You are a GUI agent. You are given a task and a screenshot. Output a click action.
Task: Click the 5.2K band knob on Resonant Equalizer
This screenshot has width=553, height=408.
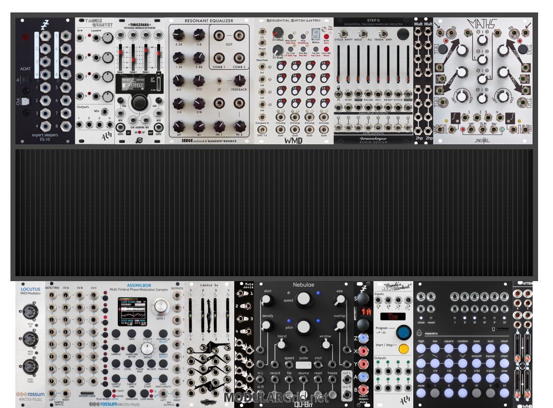[179, 35]
